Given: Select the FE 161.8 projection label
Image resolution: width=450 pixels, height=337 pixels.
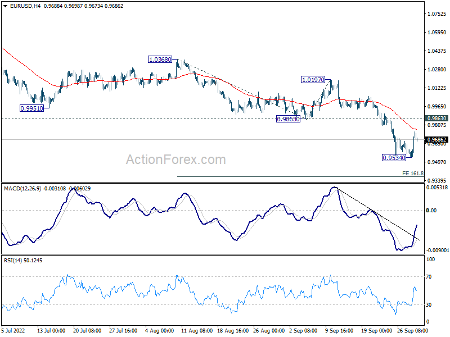Looking at the screenshot, I should pyautogui.click(x=413, y=174).
